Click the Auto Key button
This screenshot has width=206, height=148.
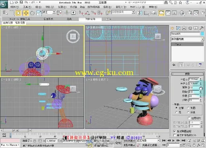point(129,141)
